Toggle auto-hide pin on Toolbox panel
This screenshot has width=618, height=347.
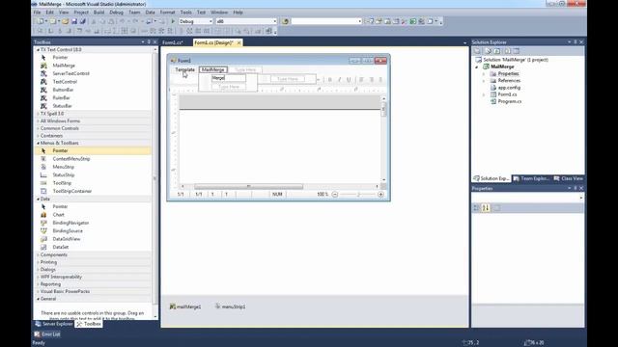(149, 41)
